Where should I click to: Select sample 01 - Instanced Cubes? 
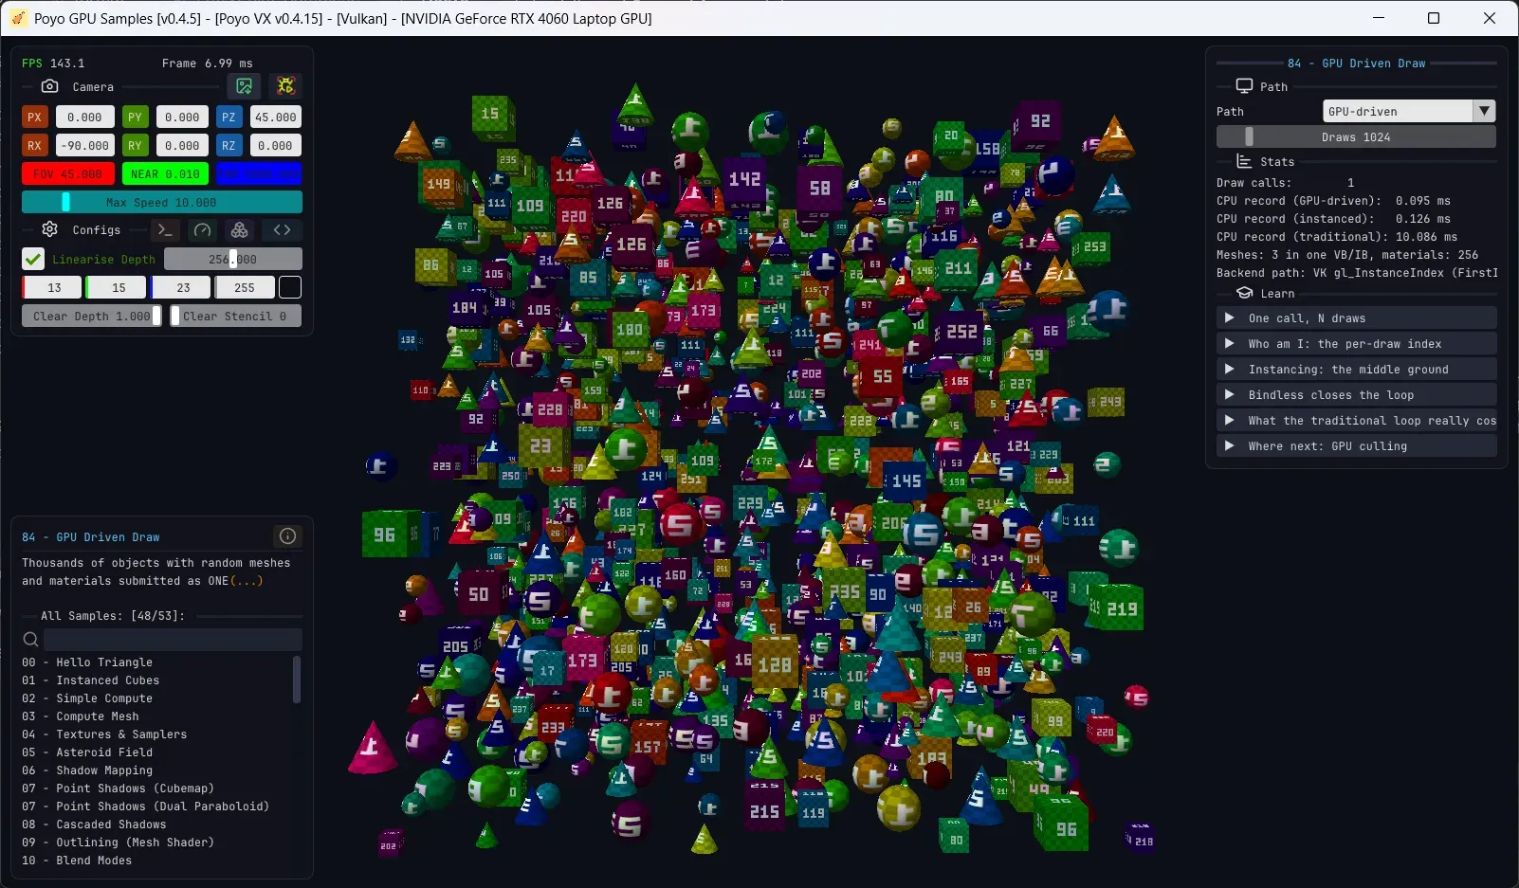tap(91, 680)
